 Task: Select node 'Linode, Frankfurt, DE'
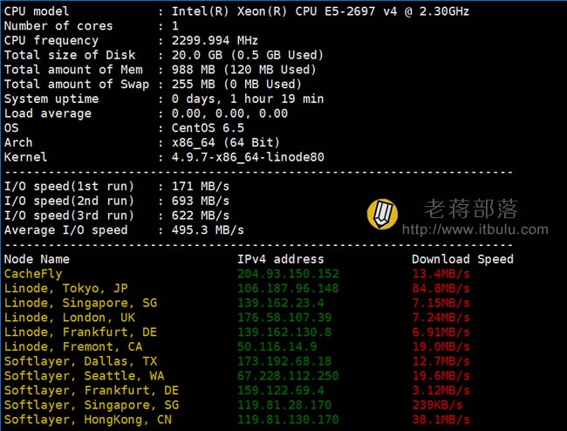point(80,332)
